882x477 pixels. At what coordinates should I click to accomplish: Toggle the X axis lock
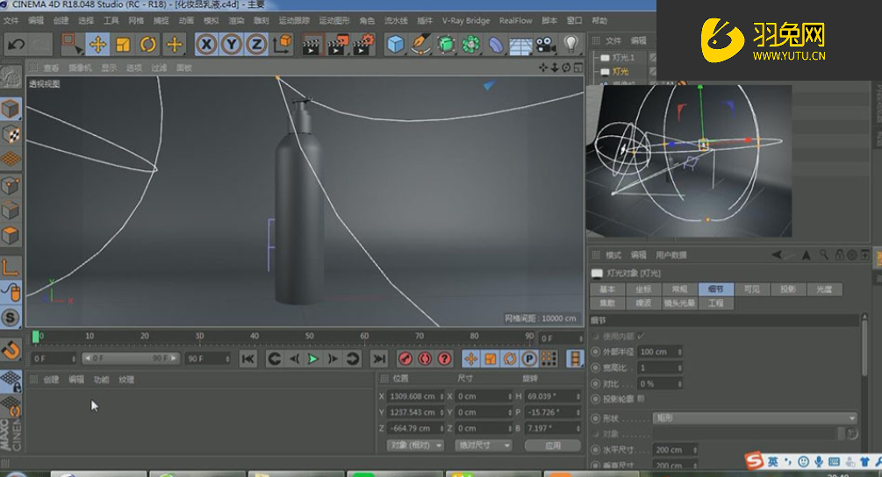206,45
